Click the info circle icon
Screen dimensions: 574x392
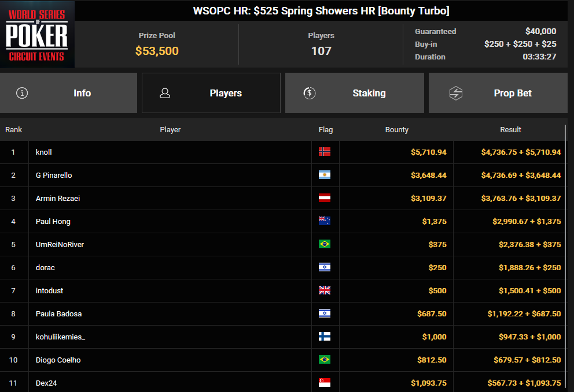tap(22, 93)
